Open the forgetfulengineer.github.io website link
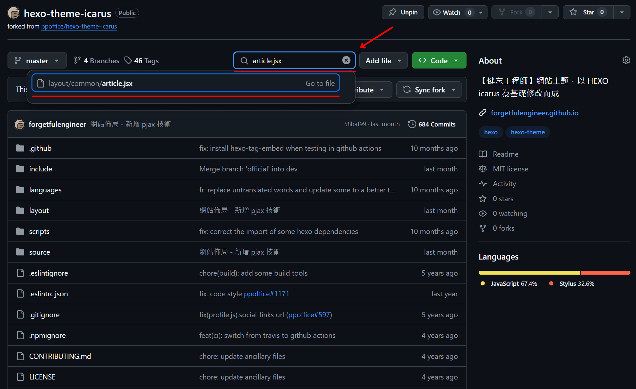 click(x=534, y=113)
